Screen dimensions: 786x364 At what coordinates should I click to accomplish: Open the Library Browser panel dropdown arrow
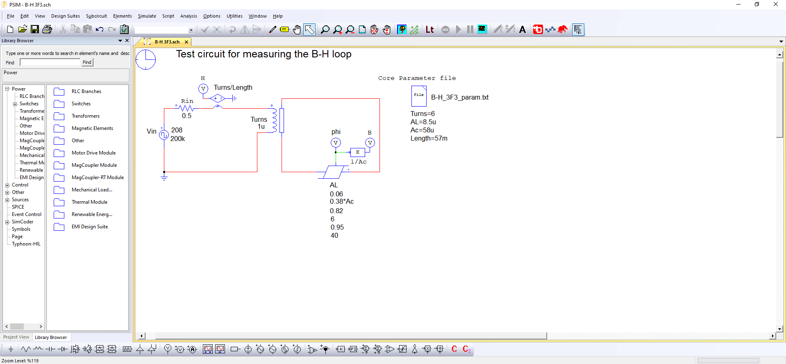point(120,41)
